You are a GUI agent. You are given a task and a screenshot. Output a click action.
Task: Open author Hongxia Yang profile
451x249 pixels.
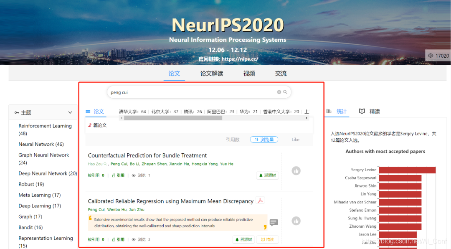point(205,164)
